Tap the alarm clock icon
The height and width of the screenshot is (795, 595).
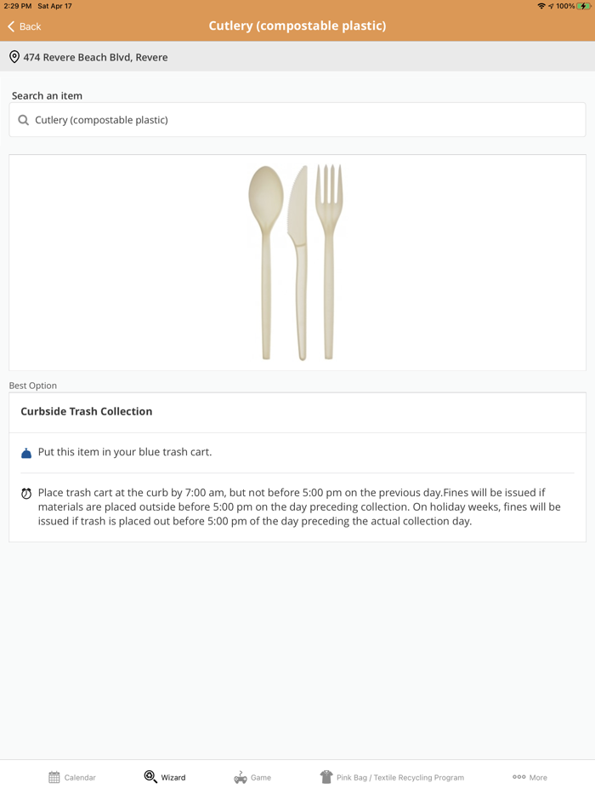coord(26,494)
